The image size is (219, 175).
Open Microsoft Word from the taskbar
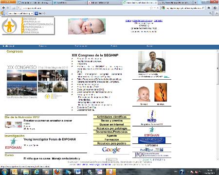(78, 172)
